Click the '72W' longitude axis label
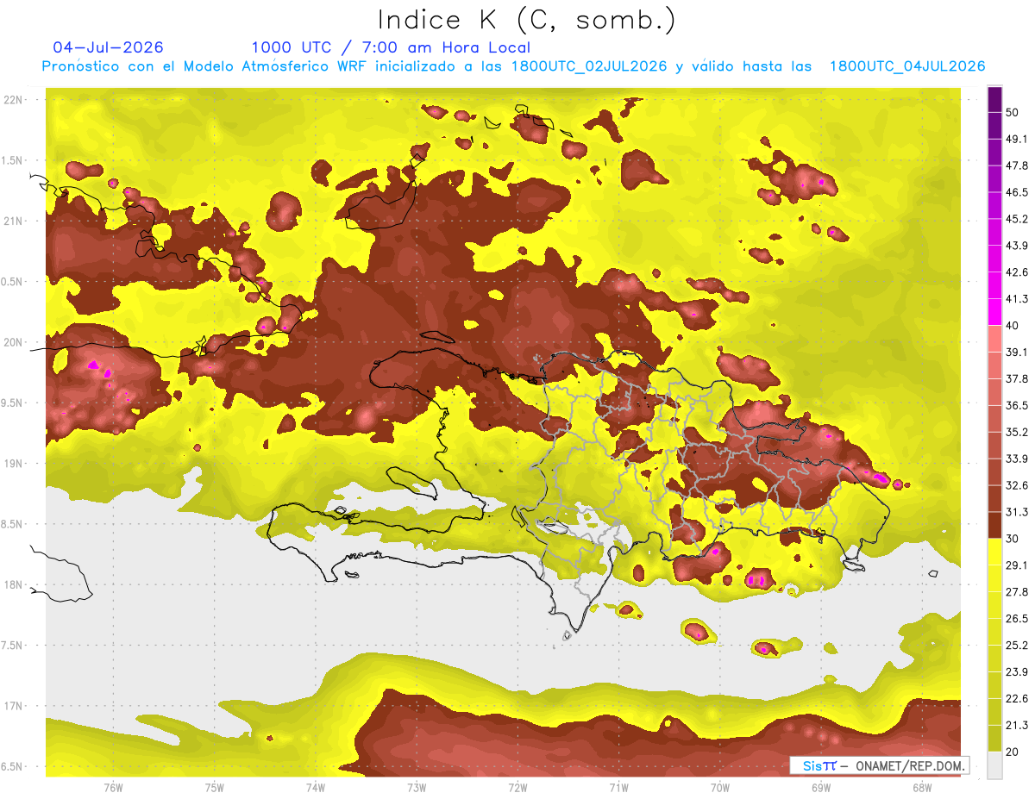Image resolution: width=1035 pixels, height=799 pixels. coord(517,788)
